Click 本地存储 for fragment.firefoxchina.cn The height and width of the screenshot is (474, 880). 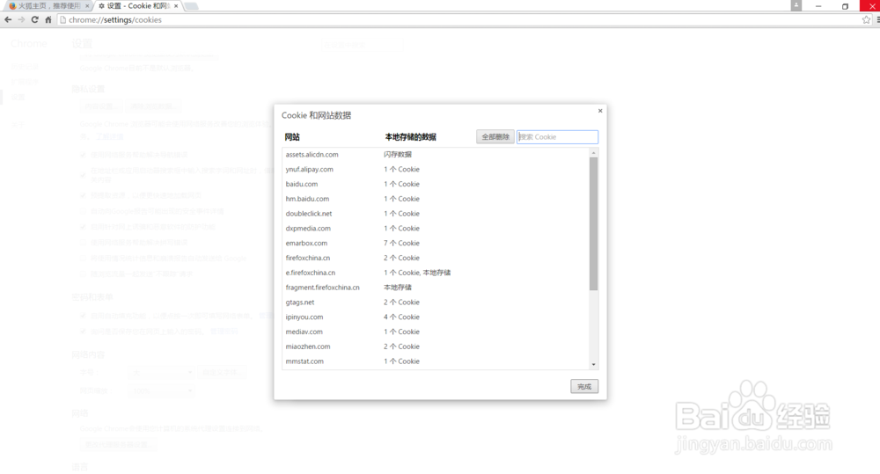398,288
